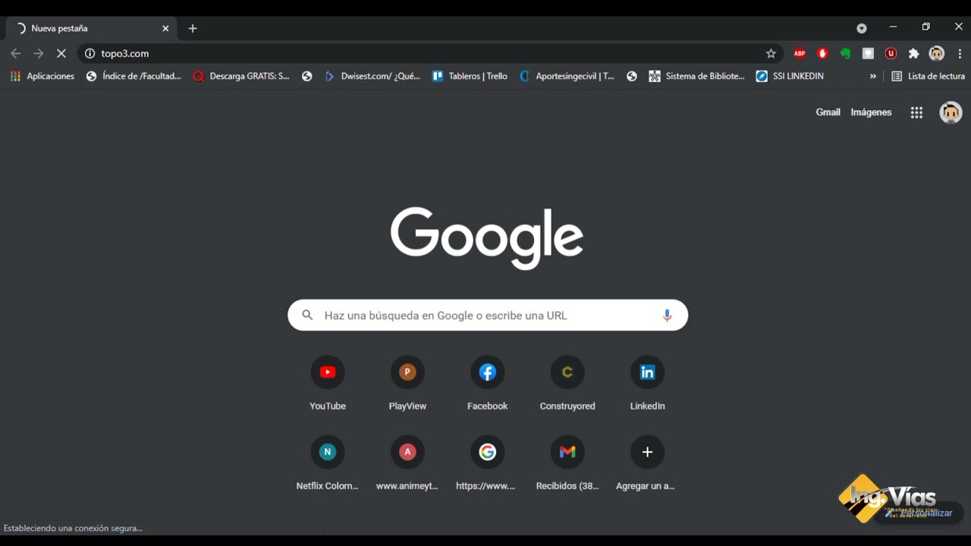Screen dimensions: 971x546
Task: Open the Índice de /Facultad... bookmark
Action: coord(134,76)
